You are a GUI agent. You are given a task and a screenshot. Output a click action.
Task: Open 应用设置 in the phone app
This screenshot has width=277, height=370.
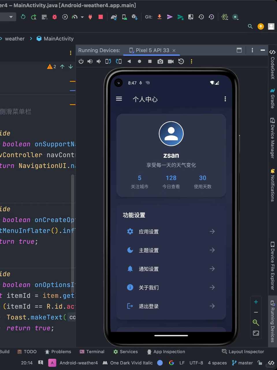171,232
